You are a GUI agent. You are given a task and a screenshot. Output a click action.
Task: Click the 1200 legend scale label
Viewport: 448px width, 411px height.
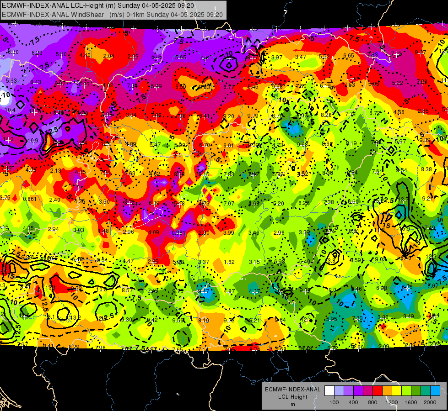(x=391, y=402)
